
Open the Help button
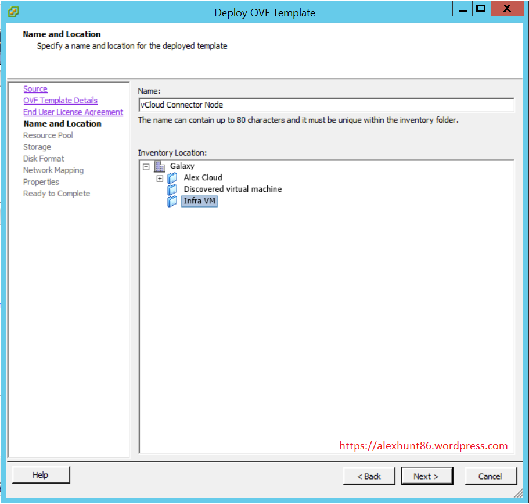click(41, 475)
